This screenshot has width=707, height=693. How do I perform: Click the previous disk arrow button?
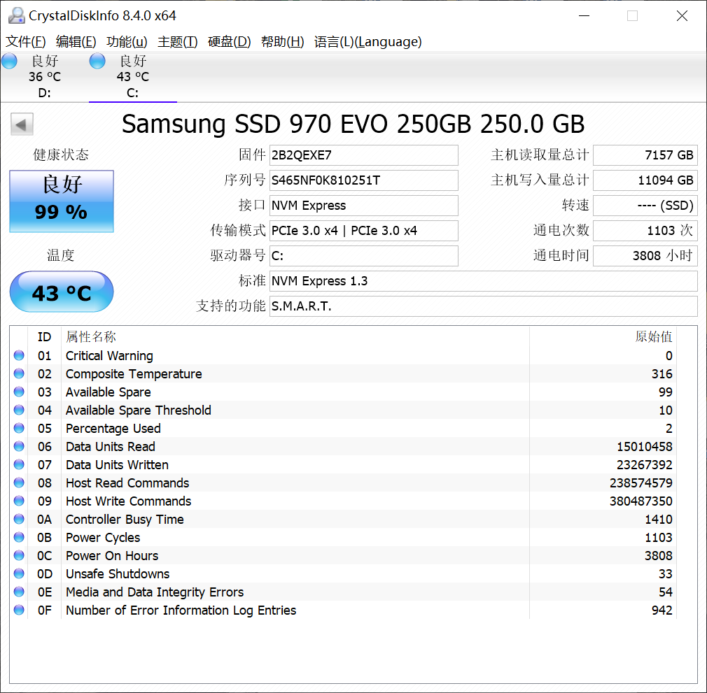coord(22,124)
